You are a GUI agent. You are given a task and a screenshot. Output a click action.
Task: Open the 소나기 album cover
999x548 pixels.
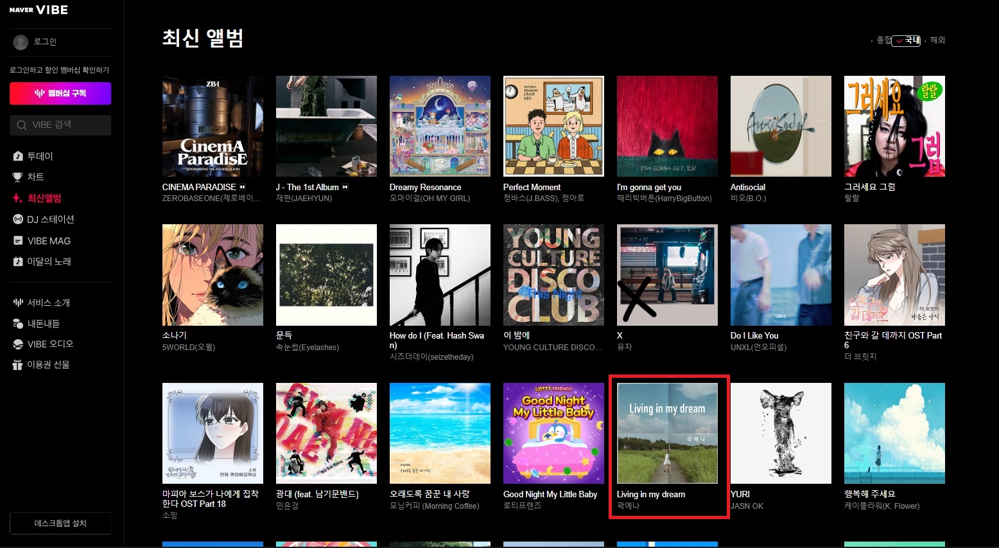213,274
